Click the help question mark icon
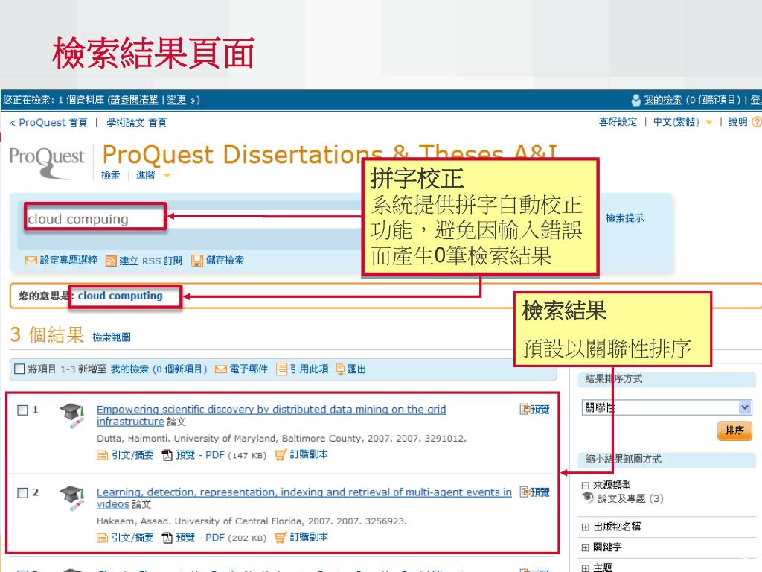 757,122
